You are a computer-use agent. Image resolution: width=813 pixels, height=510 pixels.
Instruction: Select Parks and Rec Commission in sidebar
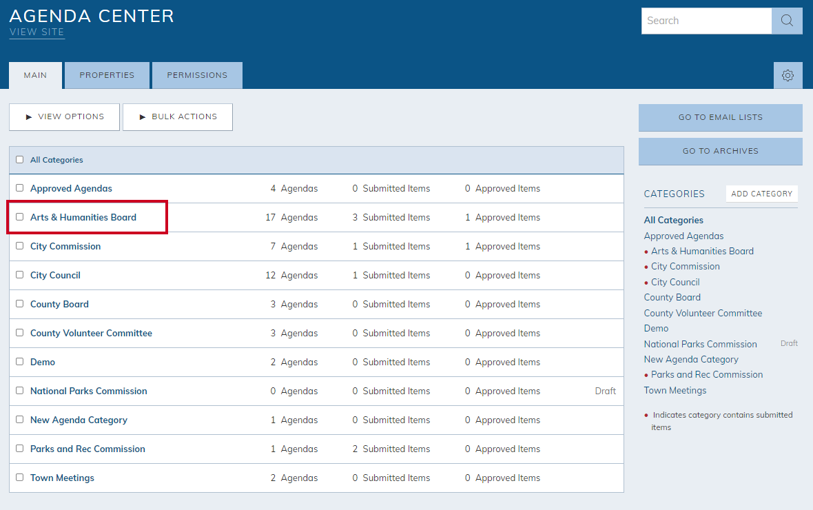pos(707,375)
